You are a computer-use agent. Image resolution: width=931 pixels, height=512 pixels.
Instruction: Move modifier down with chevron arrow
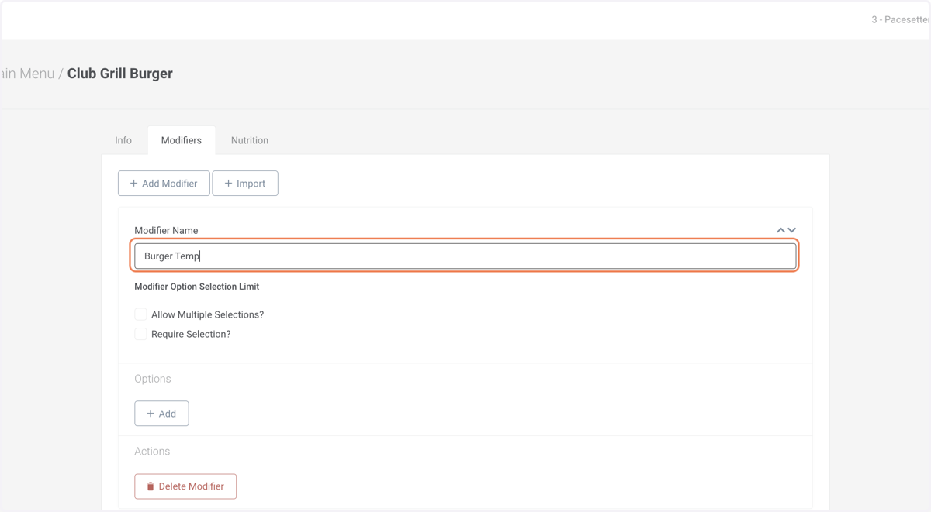tap(792, 230)
